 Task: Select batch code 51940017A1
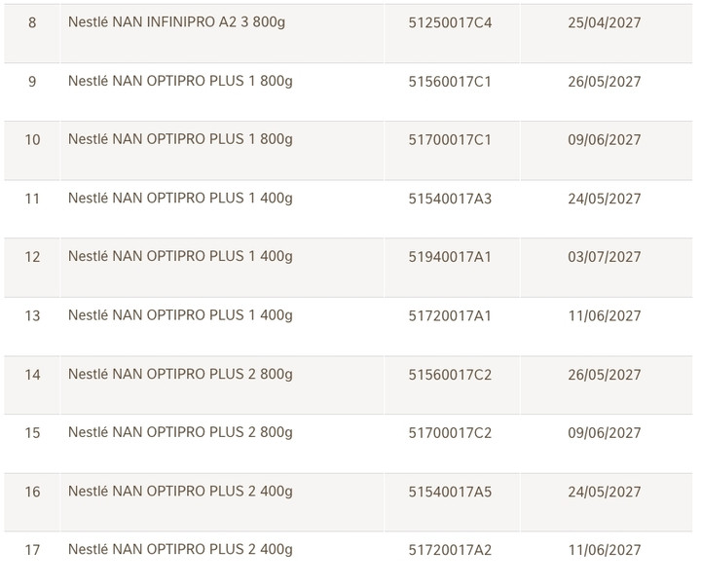coord(450,257)
